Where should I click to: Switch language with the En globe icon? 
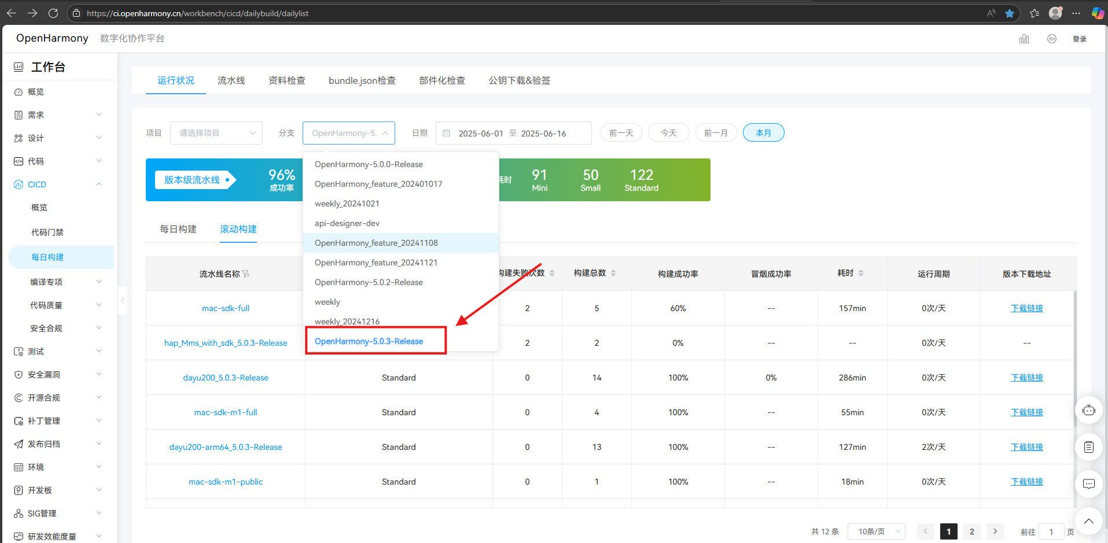[x=1051, y=39]
